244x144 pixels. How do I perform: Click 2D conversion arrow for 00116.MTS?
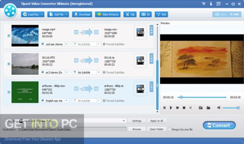point(86,60)
